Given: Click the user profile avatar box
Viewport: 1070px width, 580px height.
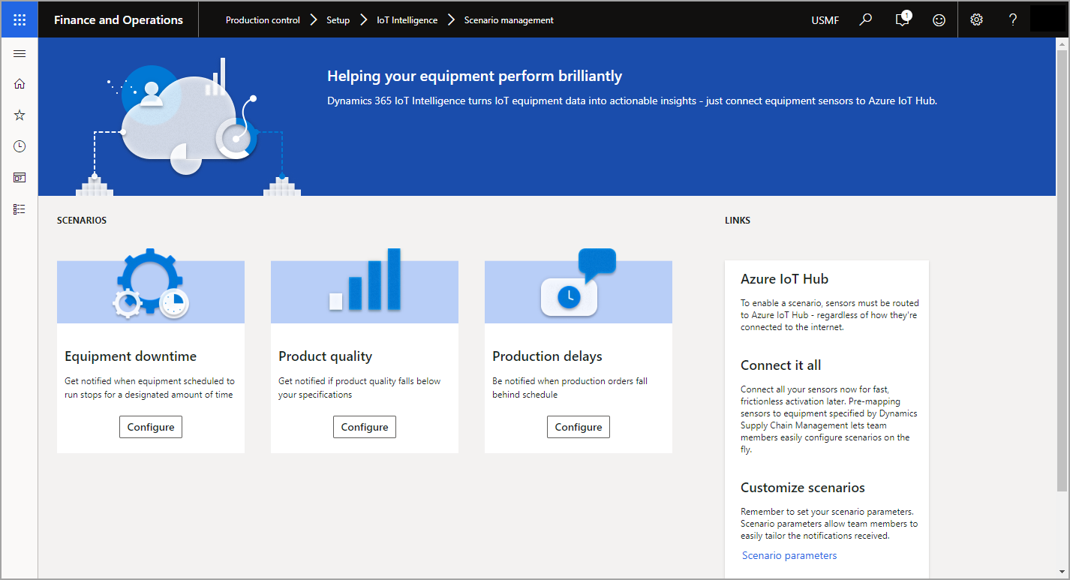Looking at the screenshot, I should coord(1047,20).
